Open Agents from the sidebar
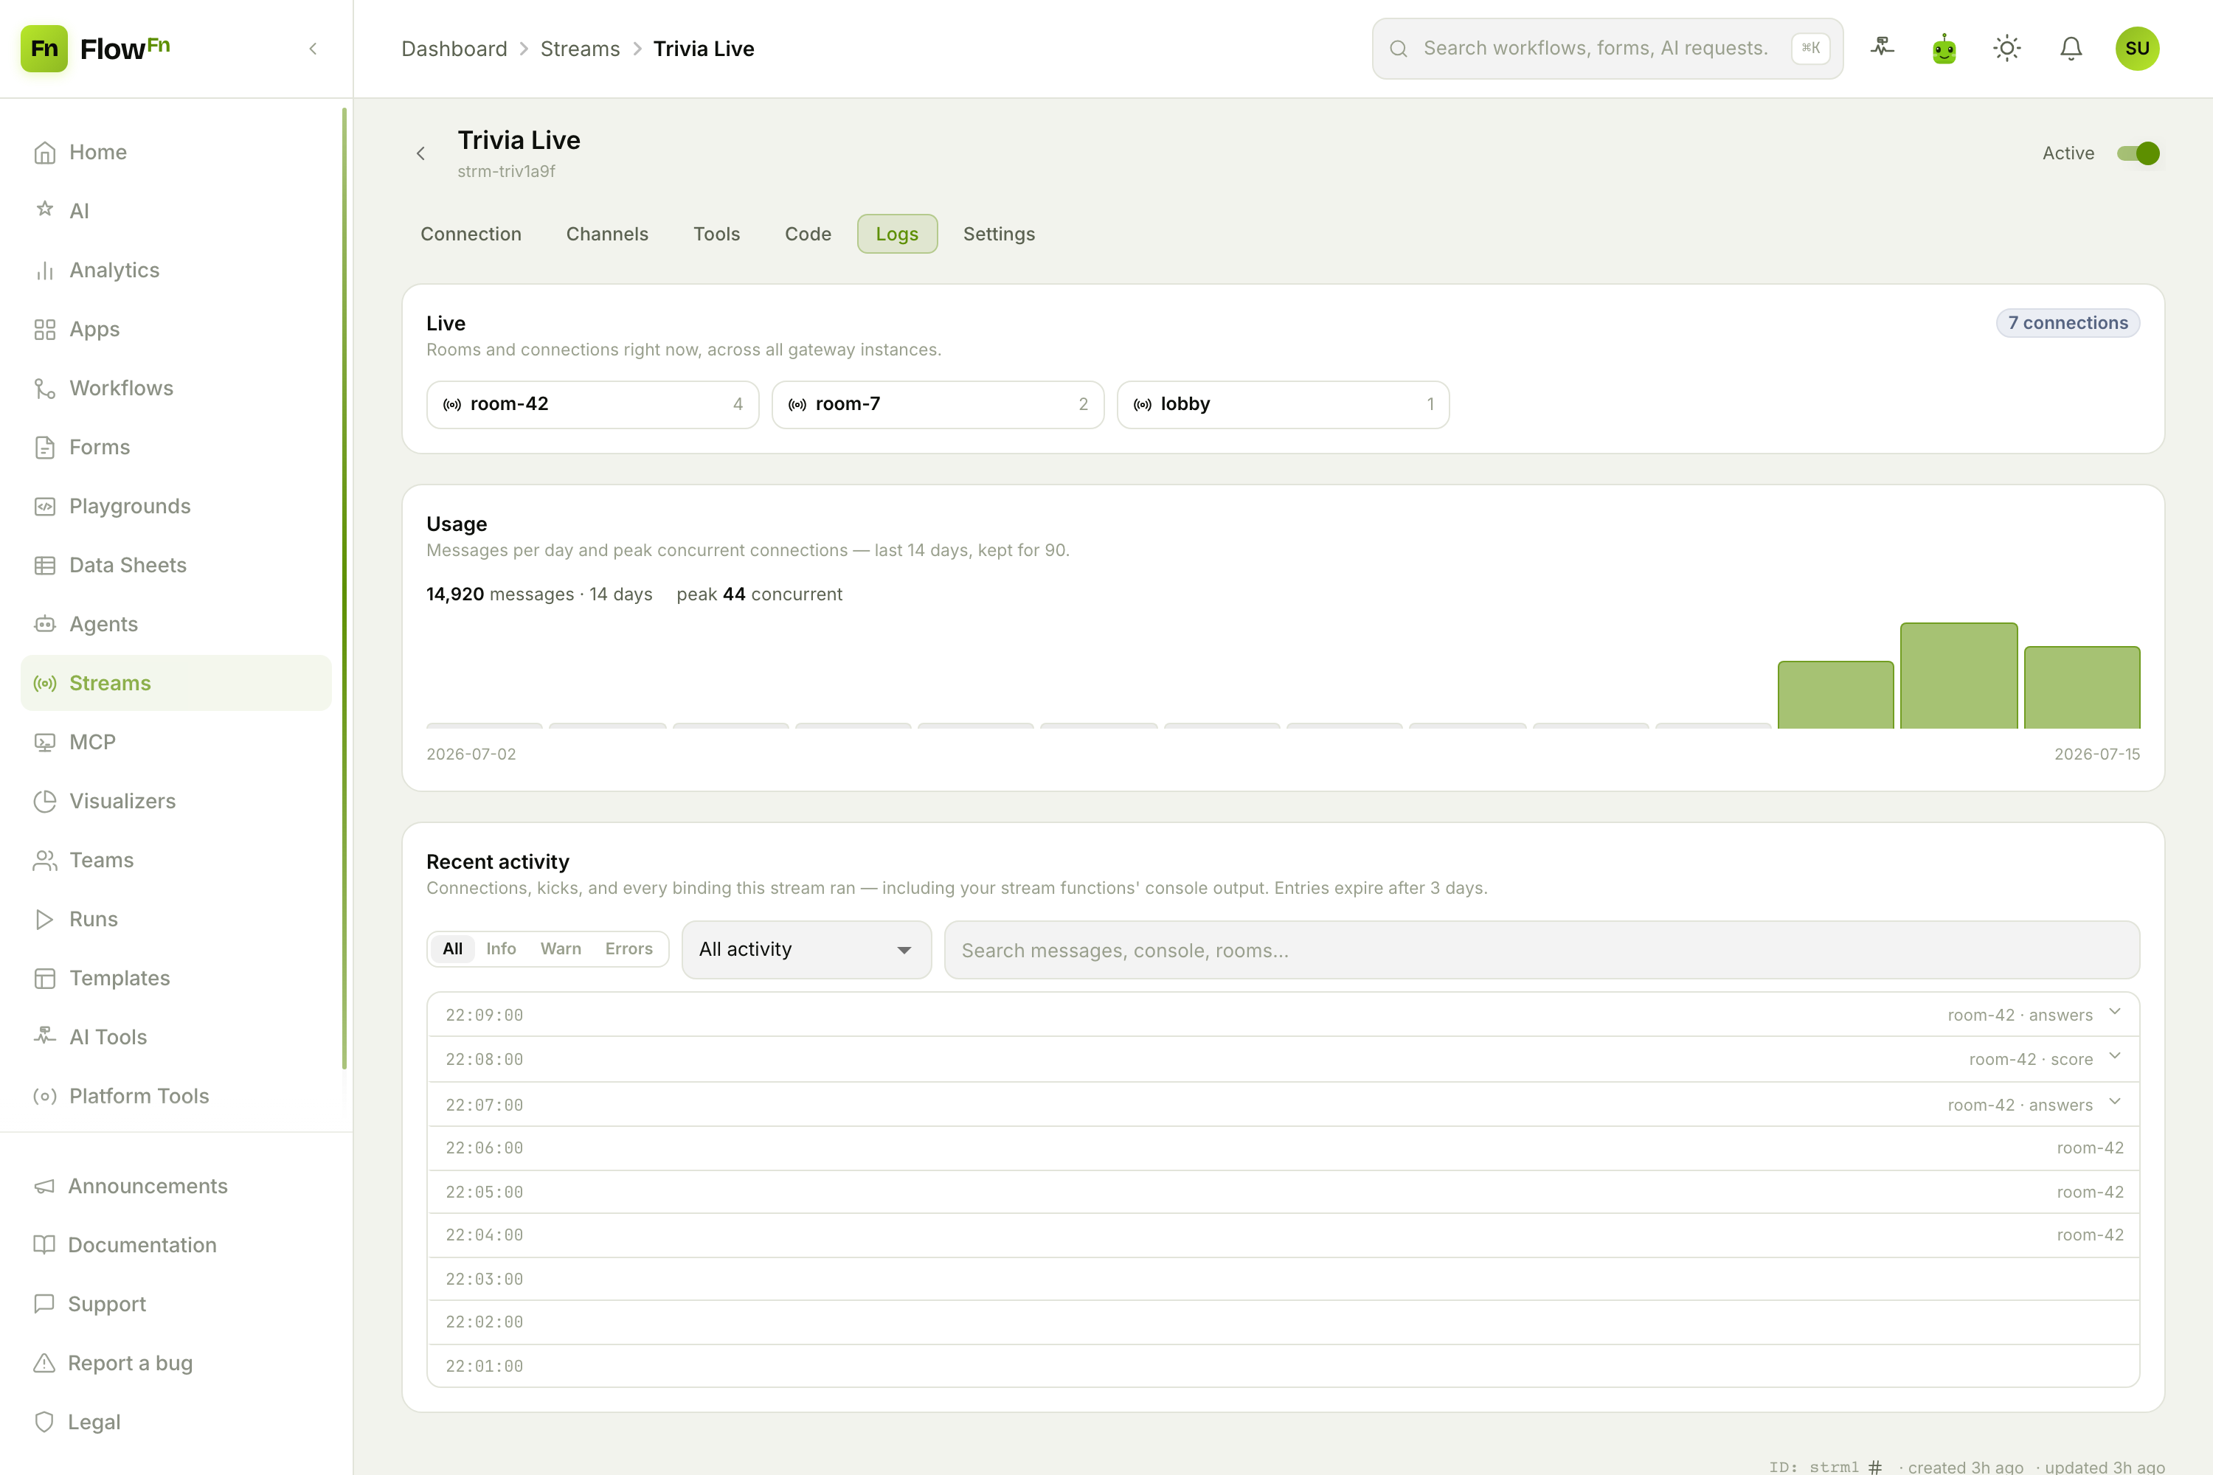 (x=176, y=624)
